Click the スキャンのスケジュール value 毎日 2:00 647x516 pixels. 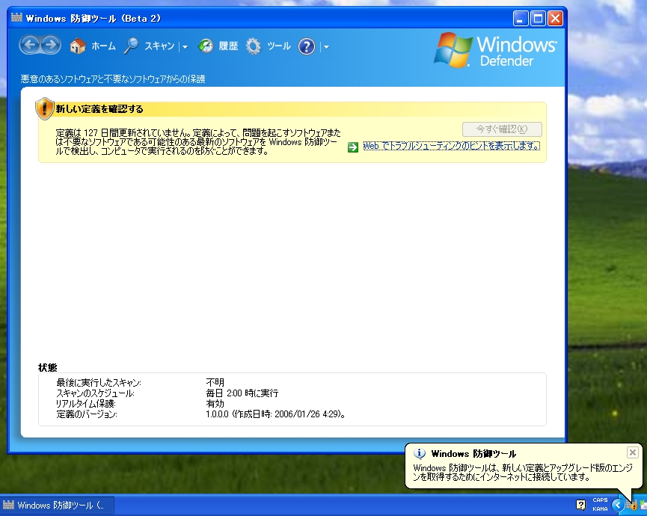(242, 393)
